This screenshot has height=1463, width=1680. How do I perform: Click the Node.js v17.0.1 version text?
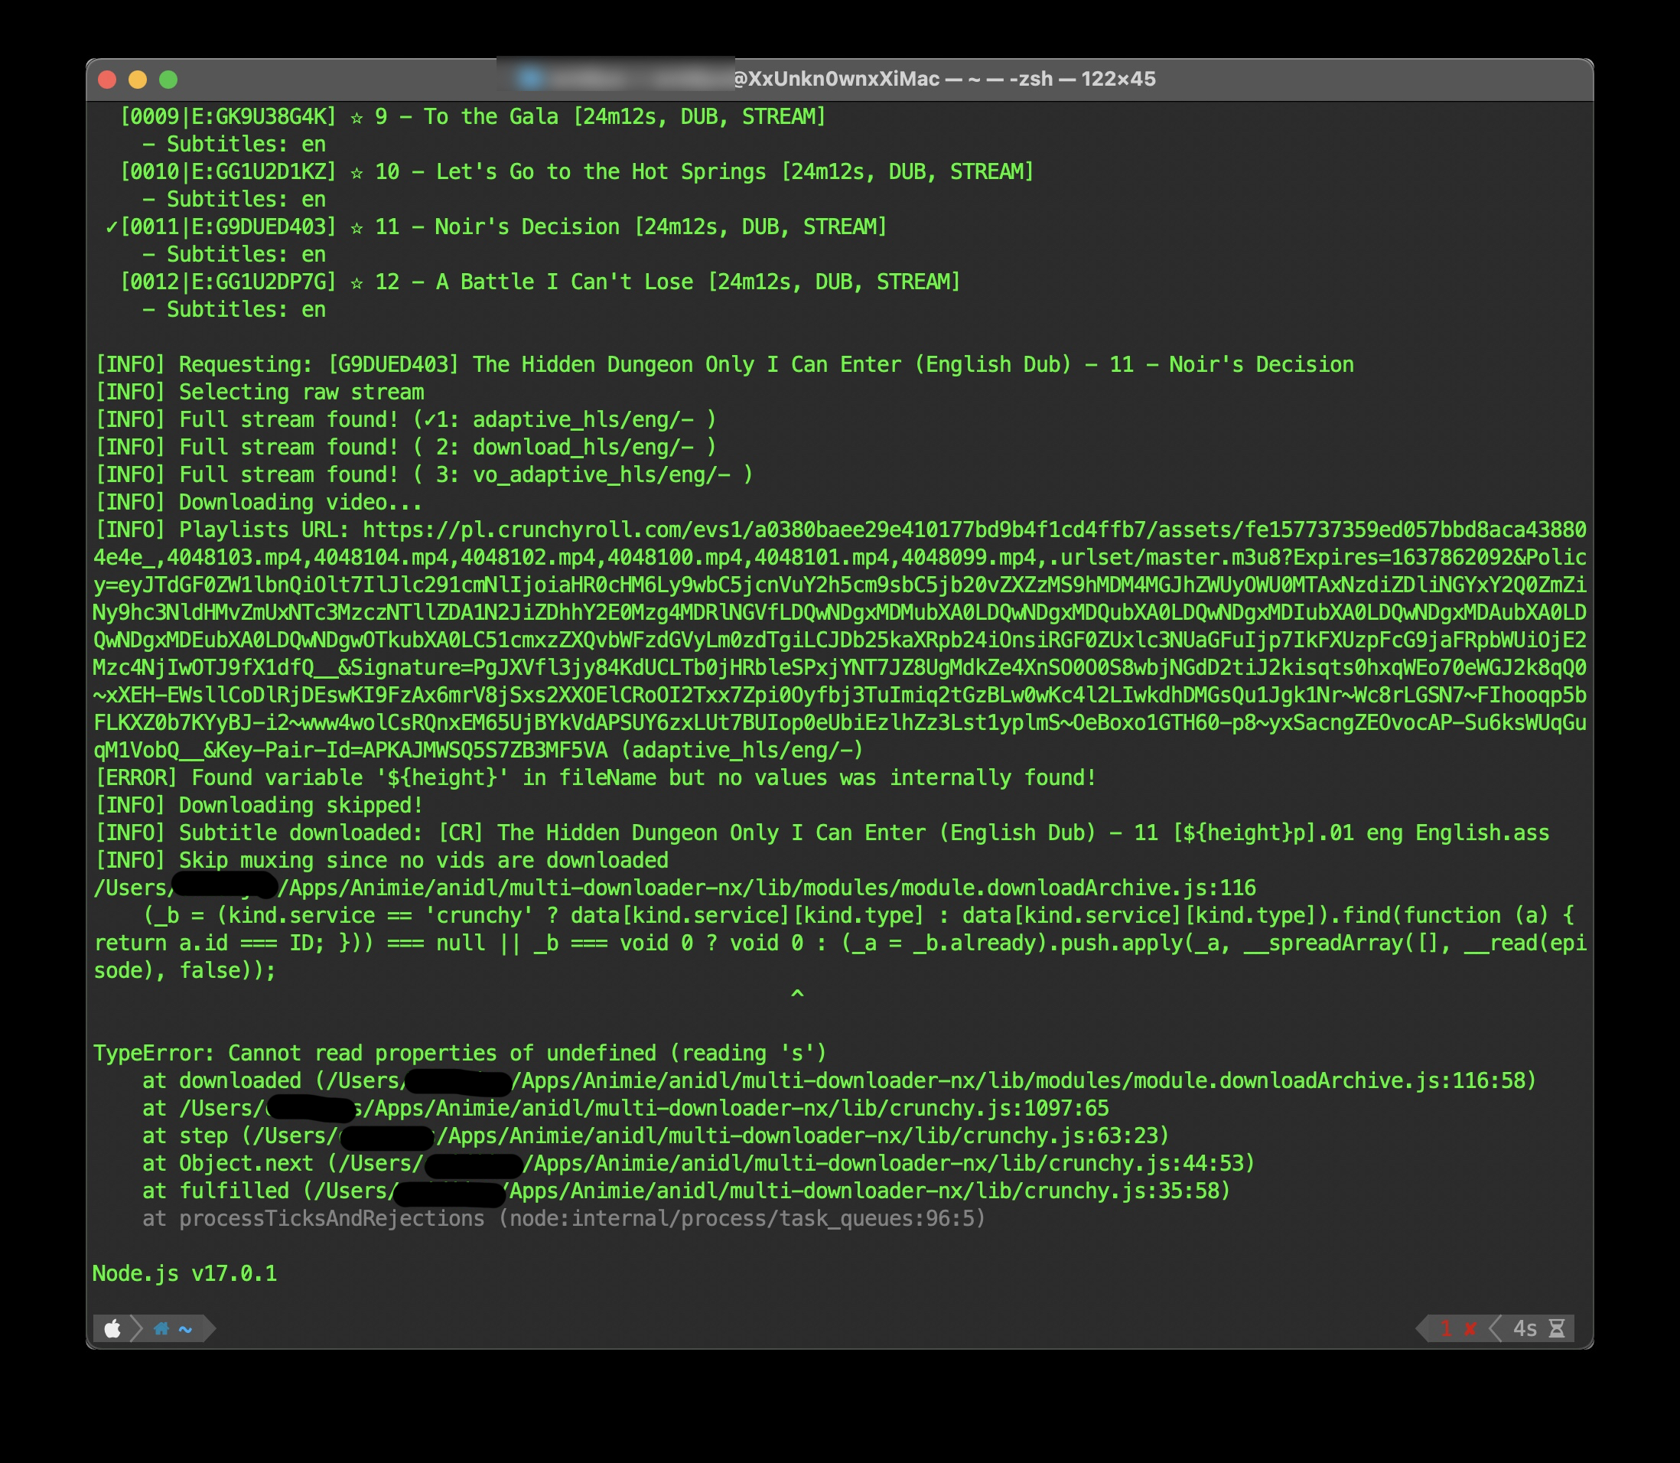[184, 1273]
